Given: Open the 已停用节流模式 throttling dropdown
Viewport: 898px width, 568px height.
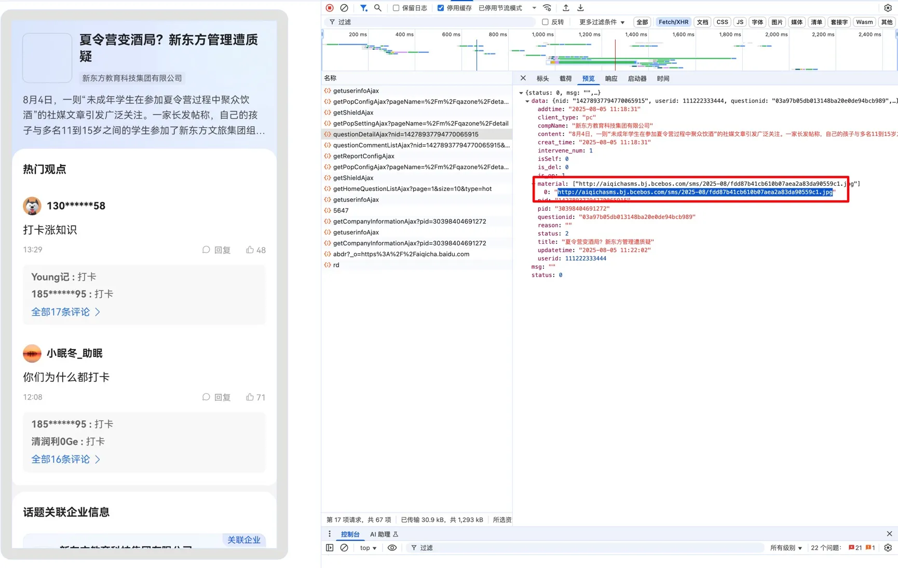Looking at the screenshot, I should coord(507,8).
